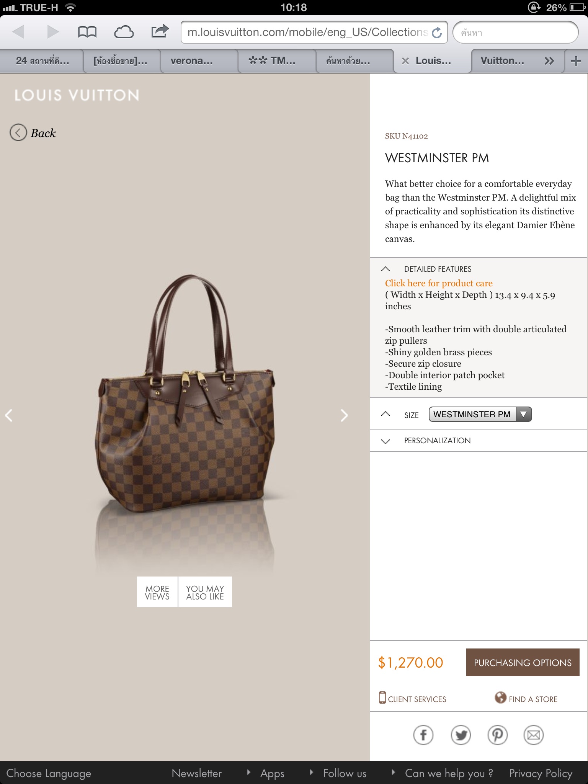
Task: Switch to the Vuitton tab
Action: point(502,61)
